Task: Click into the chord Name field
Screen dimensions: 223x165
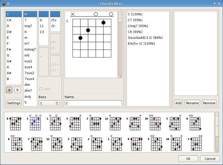Action: [x=93, y=103]
